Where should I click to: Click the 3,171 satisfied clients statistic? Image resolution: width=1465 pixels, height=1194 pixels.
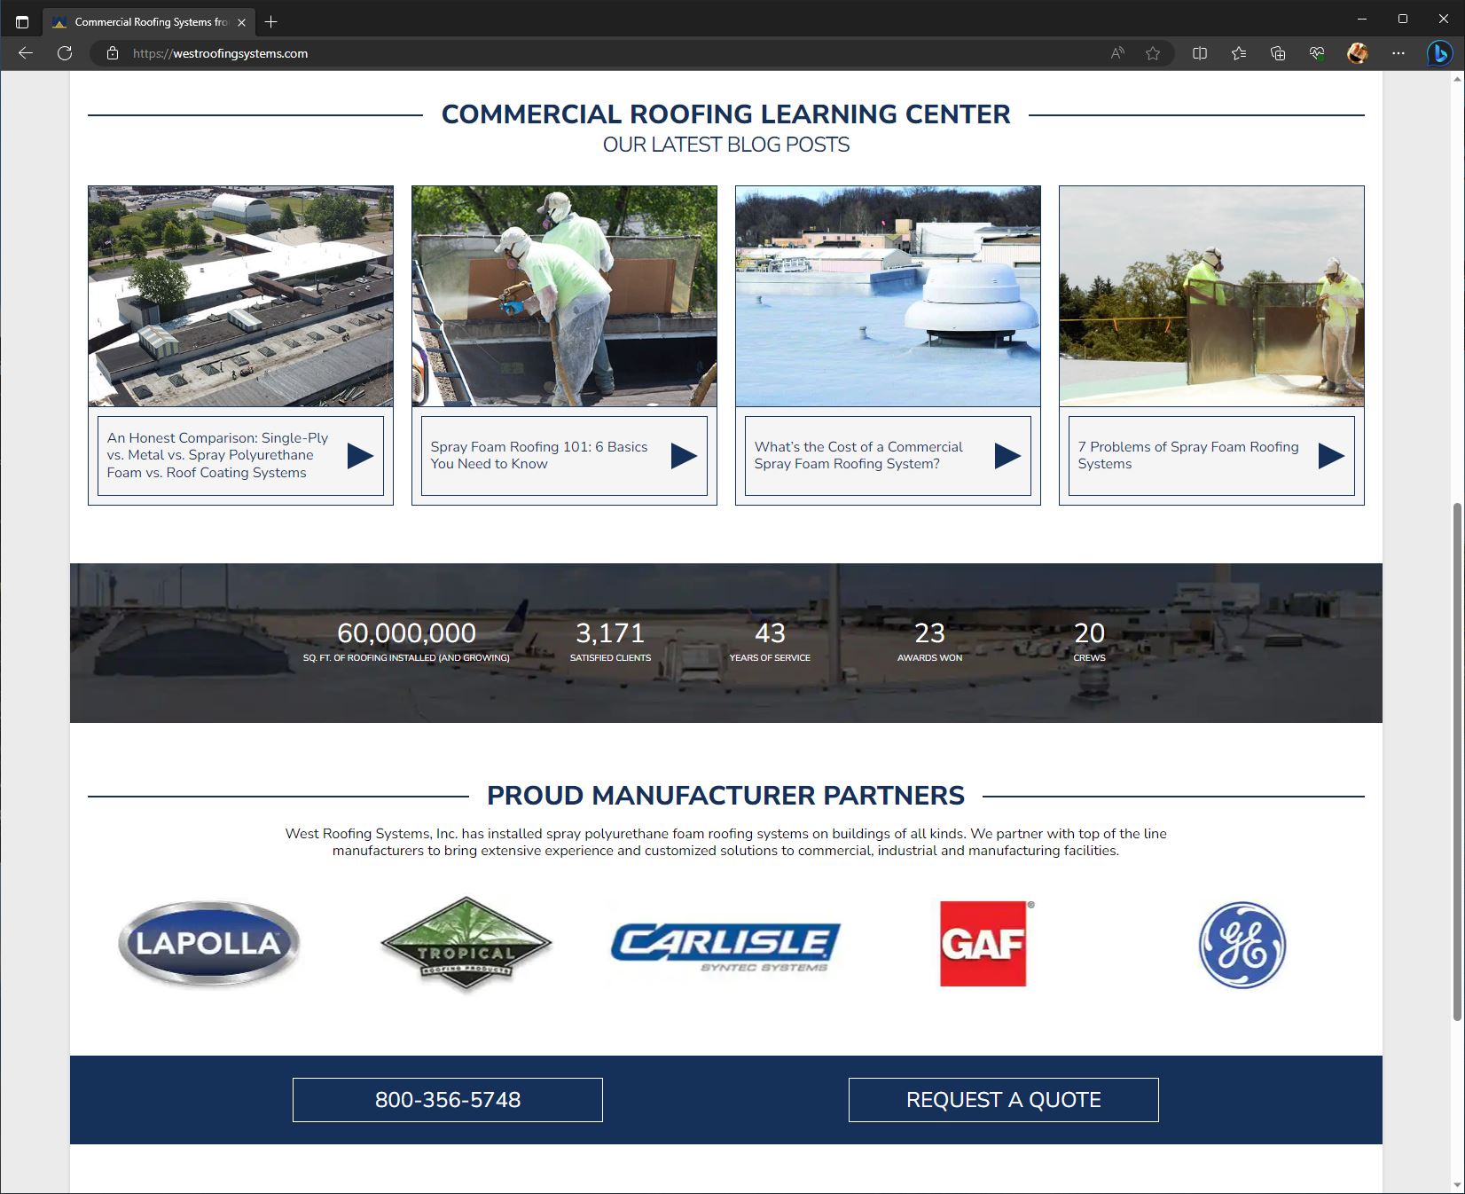pyautogui.click(x=610, y=642)
